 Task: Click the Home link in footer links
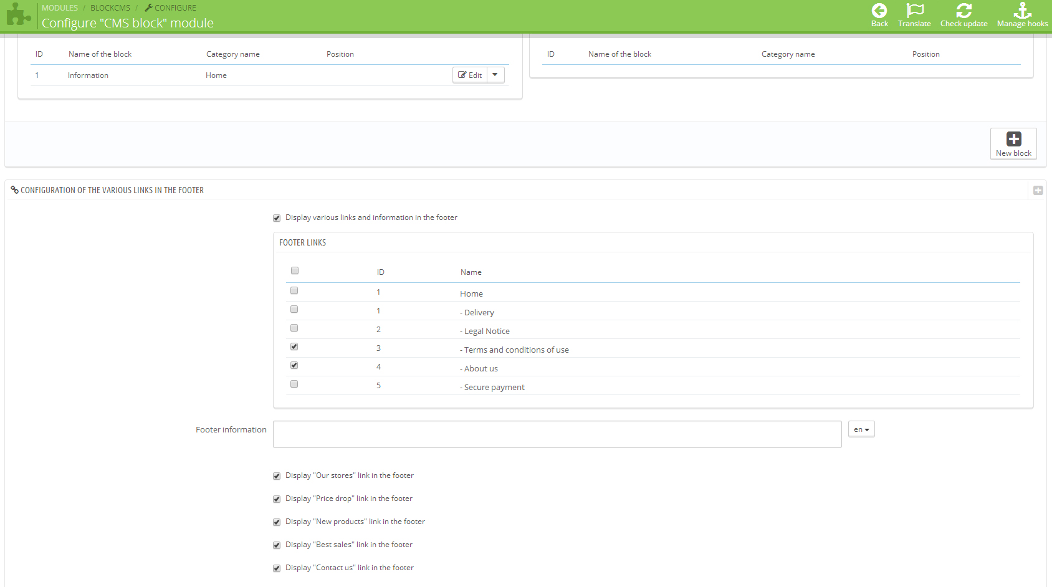tap(471, 294)
